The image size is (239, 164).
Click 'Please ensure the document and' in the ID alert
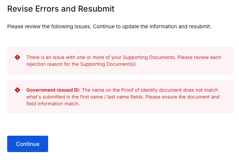[x=182, y=97]
